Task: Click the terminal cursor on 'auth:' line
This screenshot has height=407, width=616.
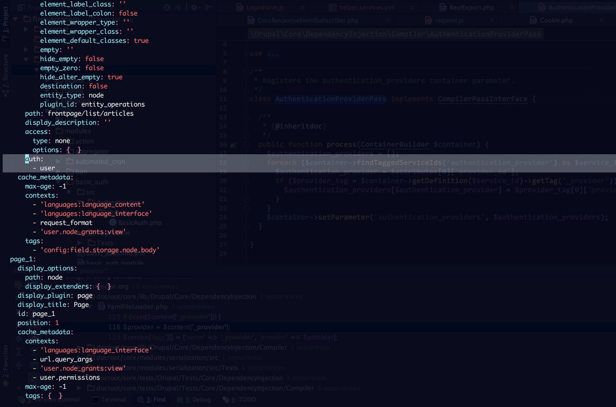Action: point(27,159)
